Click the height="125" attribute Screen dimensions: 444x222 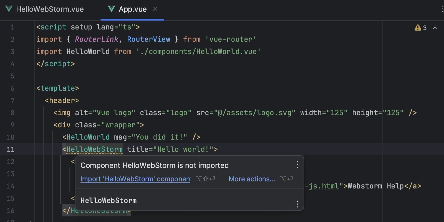[x=378, y=113]
